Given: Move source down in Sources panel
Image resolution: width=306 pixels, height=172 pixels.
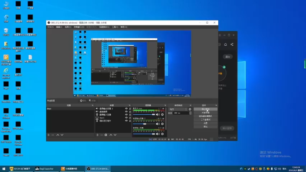Looking at the screenshot, I should click(x=115, y=135).
